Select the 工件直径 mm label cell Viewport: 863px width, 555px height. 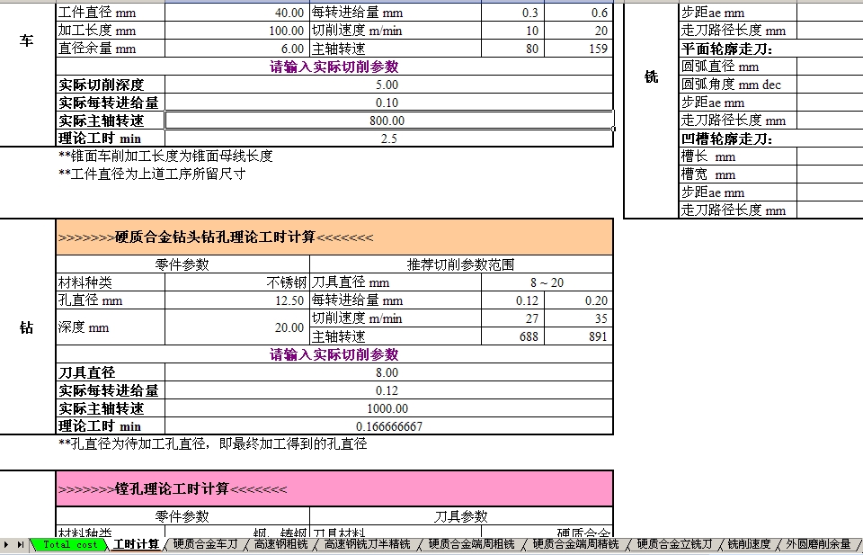(110, 12)
